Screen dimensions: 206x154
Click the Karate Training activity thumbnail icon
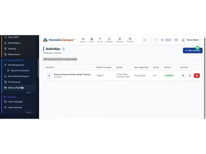tap(49, 76)
